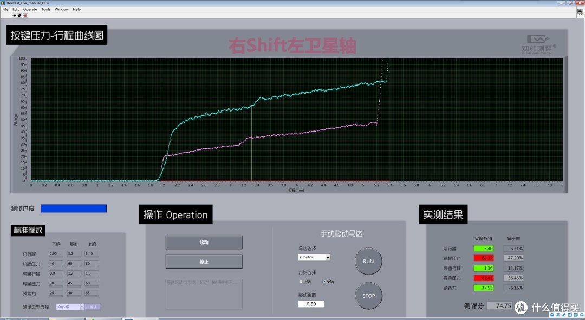
Task: Open the Key-球 test type dropdown
Action: (x=70, y=307)
